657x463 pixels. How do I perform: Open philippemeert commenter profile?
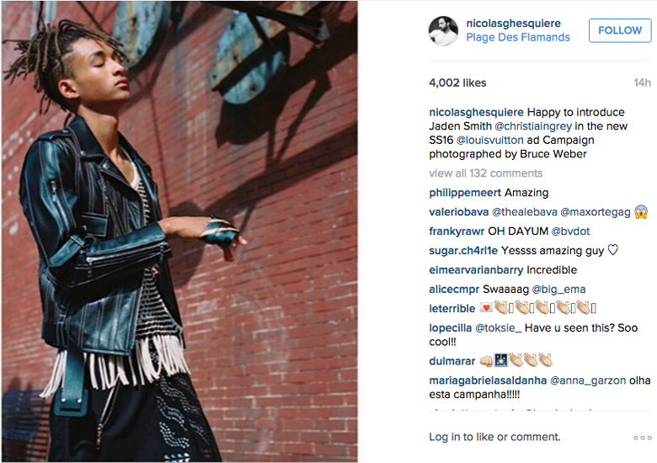click(x=465, y=193)
